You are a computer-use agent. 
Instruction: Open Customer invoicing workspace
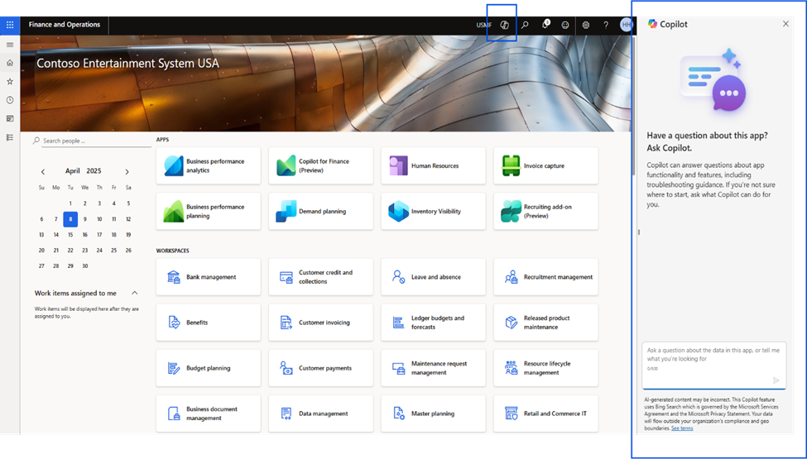[320, 323]
